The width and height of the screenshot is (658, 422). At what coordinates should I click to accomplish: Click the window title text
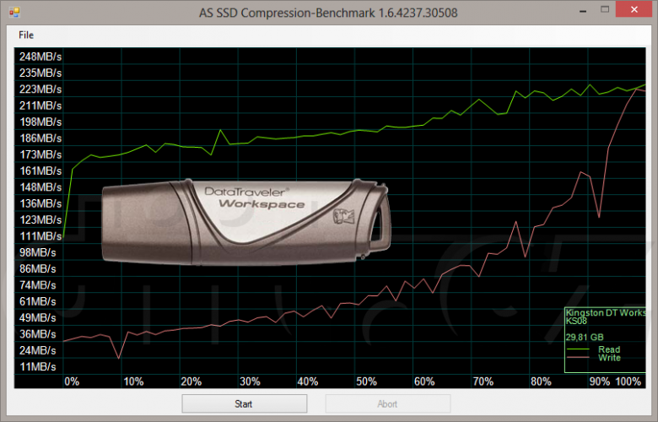[x=328, y=13]
